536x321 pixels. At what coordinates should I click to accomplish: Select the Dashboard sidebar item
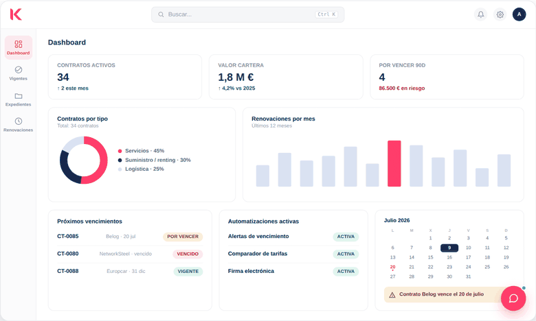click(x=19, y=48)
